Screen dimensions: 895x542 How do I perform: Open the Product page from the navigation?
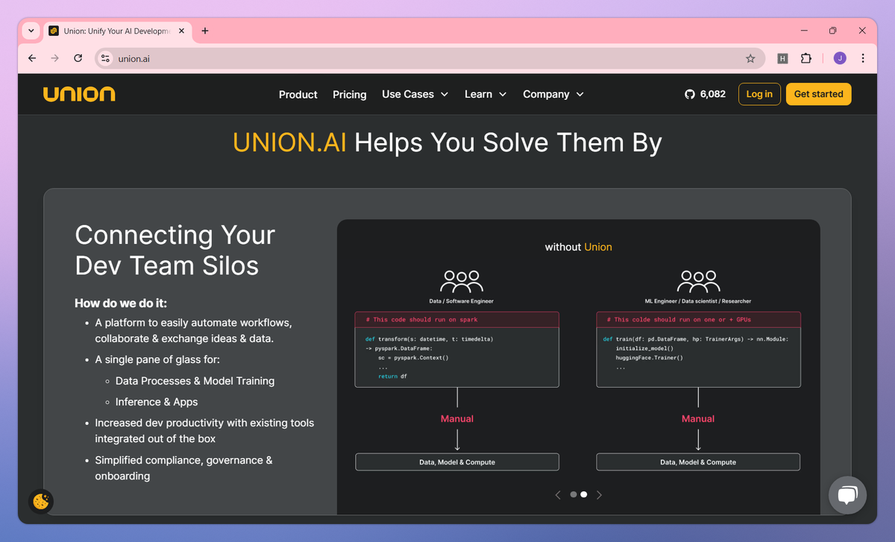298,94
